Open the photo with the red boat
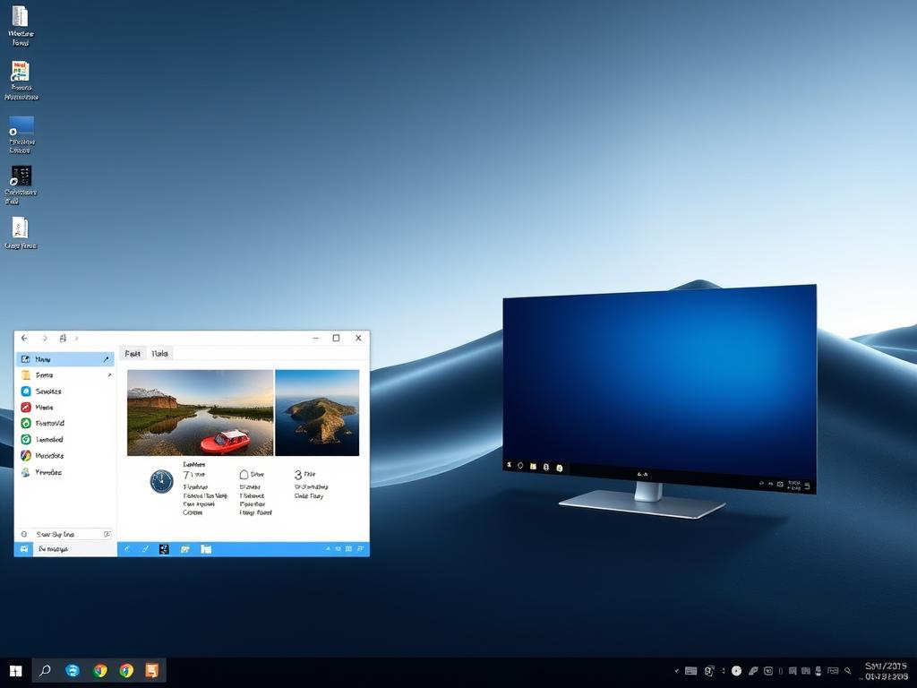Screen dimensions: 917x688 pos(200,412)
